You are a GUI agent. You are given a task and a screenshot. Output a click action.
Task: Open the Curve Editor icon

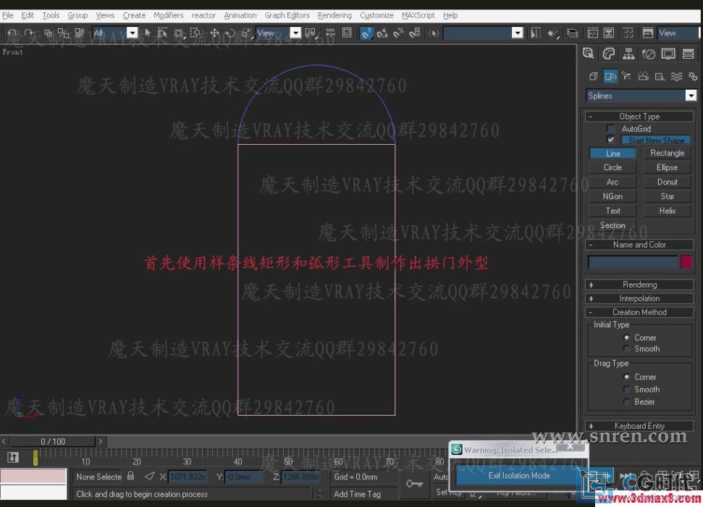tap(593, 33)
